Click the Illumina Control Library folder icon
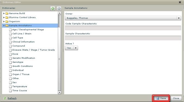Image resolution: width=184 pixels, height=102 pixels. click(7, 17)
